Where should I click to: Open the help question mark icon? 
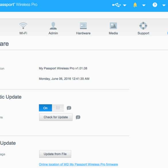(x=155, y=5)
